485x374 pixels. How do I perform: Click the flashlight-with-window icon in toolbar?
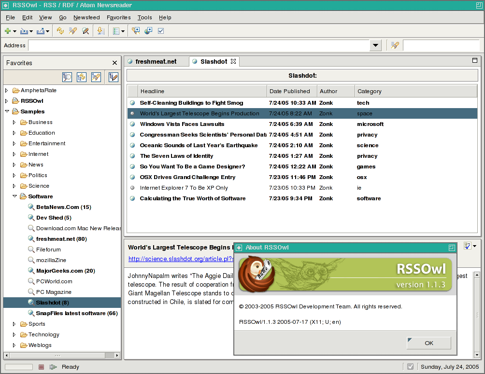tap(136, 30)
